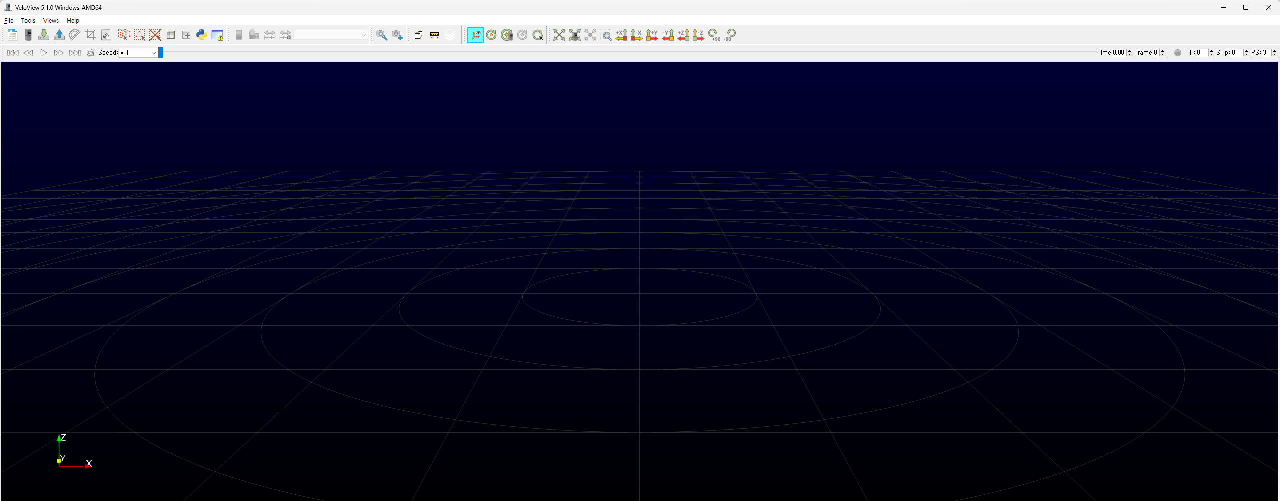This screenshot has width=1280, height=501.
Task: Click the Frame spinner arrows
Action: (x=1163, y=53)
